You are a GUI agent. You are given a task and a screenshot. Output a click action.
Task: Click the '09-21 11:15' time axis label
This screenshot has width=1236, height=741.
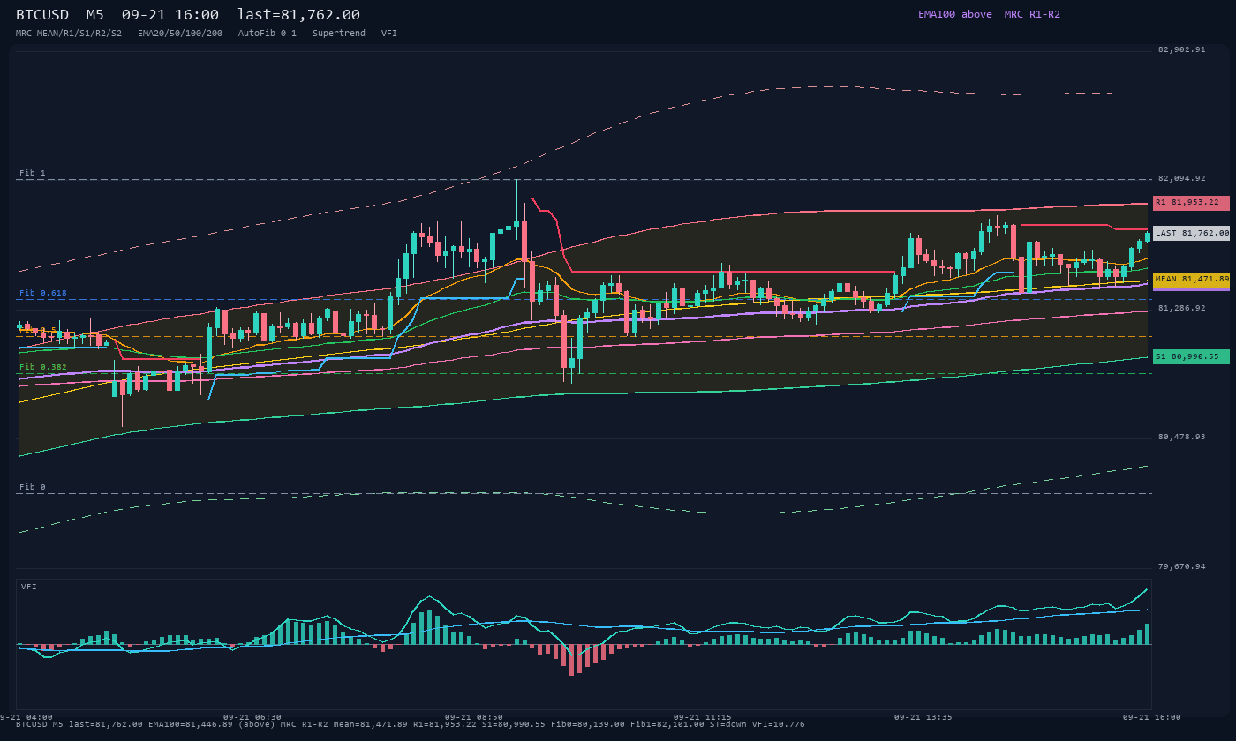(702, 717)
